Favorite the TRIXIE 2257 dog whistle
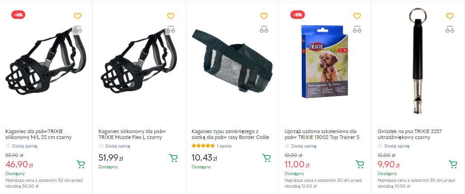This screenshot has height=194, width=465. (450, 16)
